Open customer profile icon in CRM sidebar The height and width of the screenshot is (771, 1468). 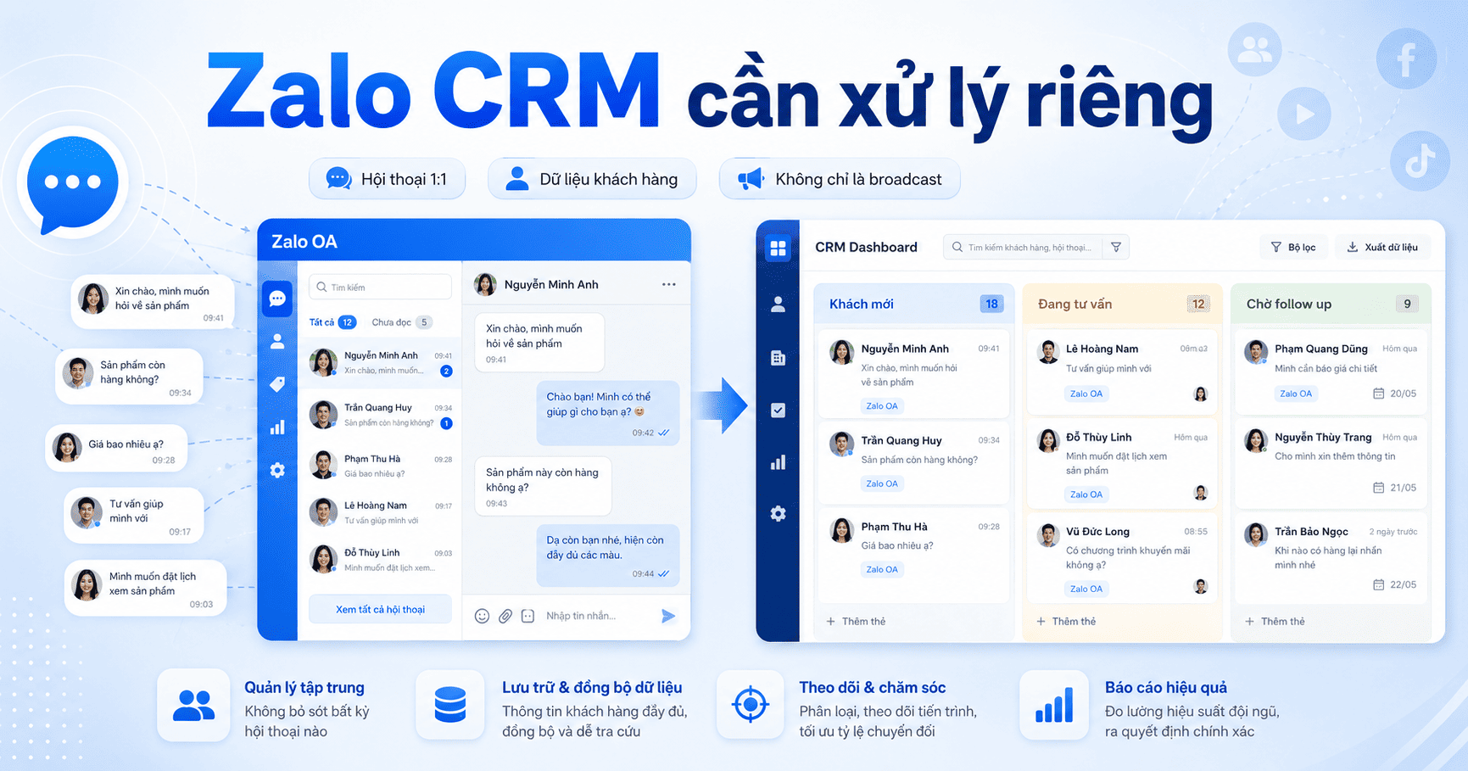pyautogui.click(x=778, y=304)
